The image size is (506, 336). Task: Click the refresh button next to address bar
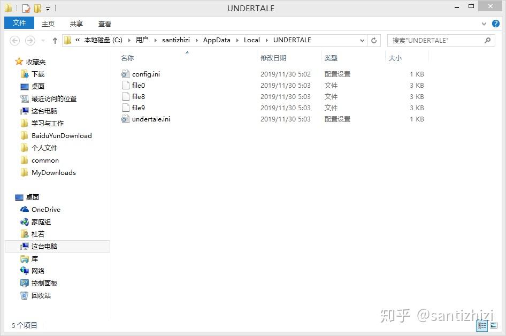[x=373, y=40]
